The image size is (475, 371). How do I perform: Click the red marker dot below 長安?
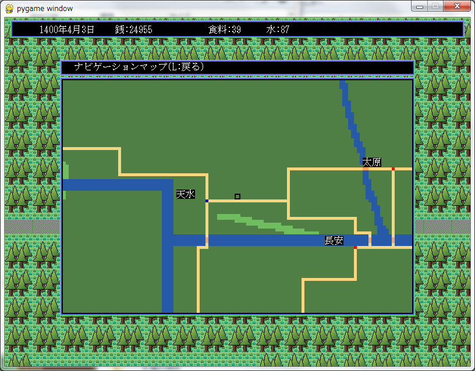(x=355, y=248)
